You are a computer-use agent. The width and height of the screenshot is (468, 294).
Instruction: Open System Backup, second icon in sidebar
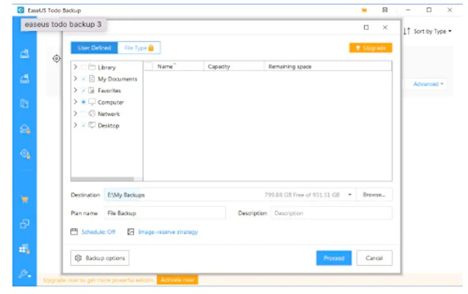(x=25, y=79)
